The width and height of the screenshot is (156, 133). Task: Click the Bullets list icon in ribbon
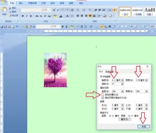tap(78, 10)
